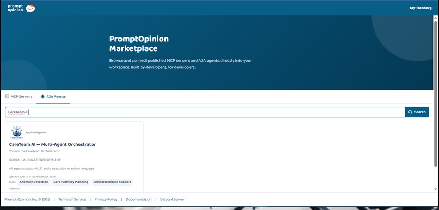Click the A2A Agents robot icon

pyautogui.click(x=42, y=97)
